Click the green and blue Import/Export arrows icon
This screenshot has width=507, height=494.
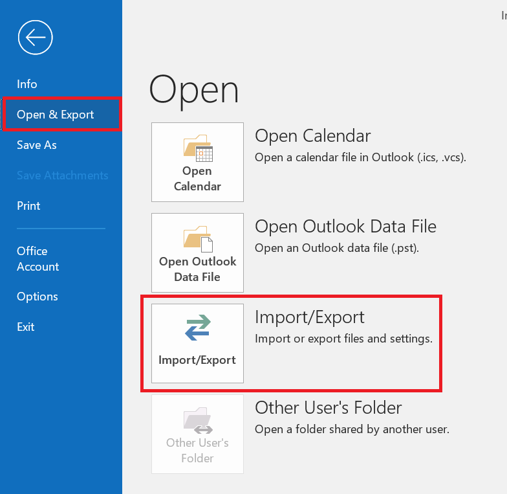(197, 328)
